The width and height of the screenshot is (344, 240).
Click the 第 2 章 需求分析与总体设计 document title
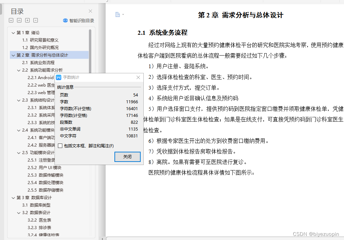(x=241, y=15)
